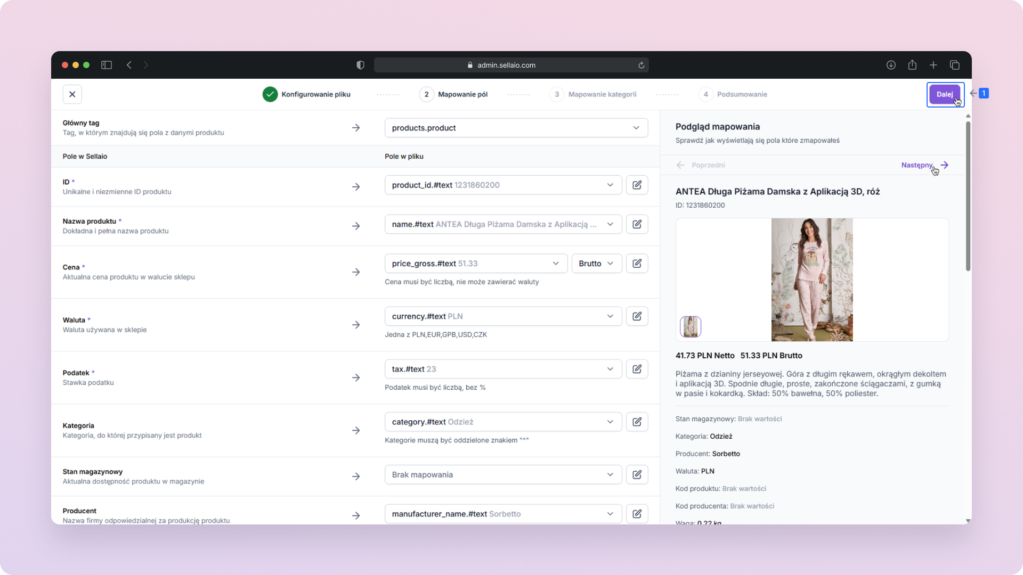The height and width of the screenshot is (575, 1023).
Task: Select the Mapowanie pól step
Action: tap(453, 94)
